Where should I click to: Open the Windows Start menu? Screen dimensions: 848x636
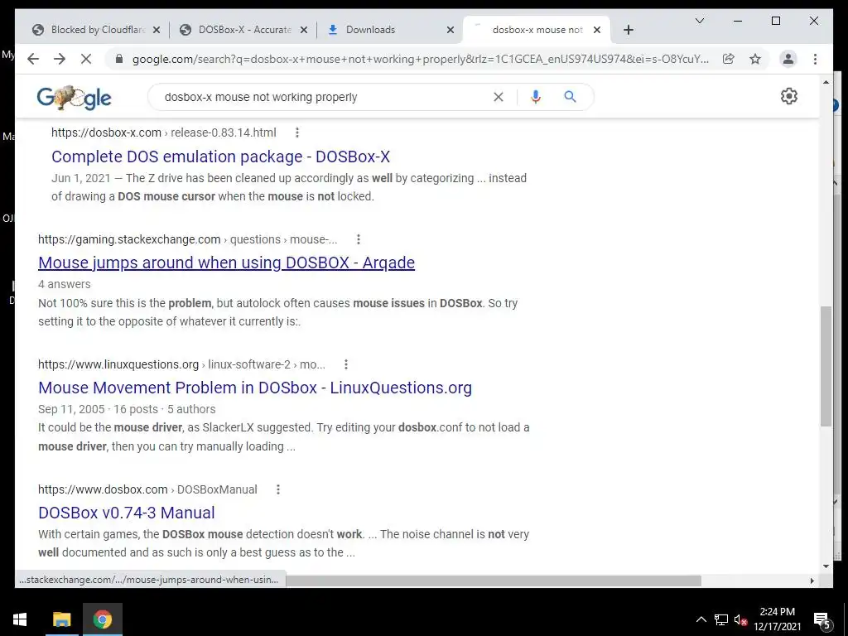(x=20, y=619)
